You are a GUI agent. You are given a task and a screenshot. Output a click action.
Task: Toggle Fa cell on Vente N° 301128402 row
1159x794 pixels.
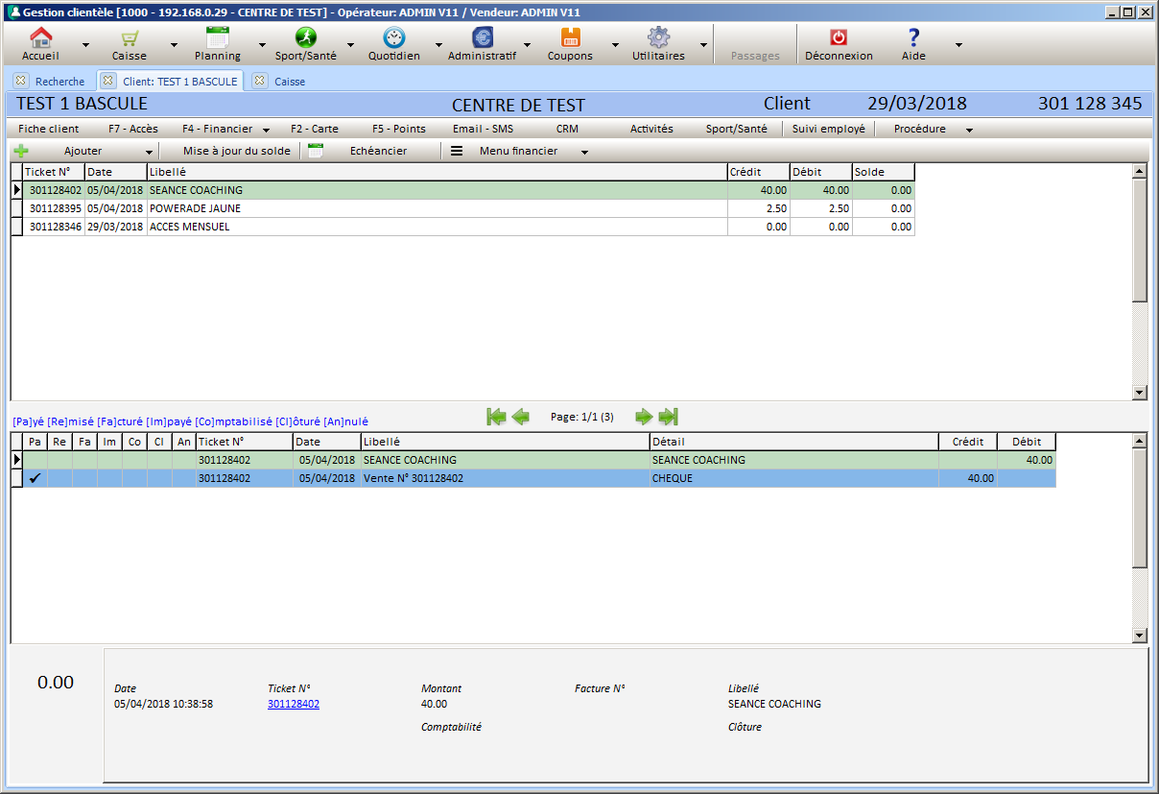(84, 478)
